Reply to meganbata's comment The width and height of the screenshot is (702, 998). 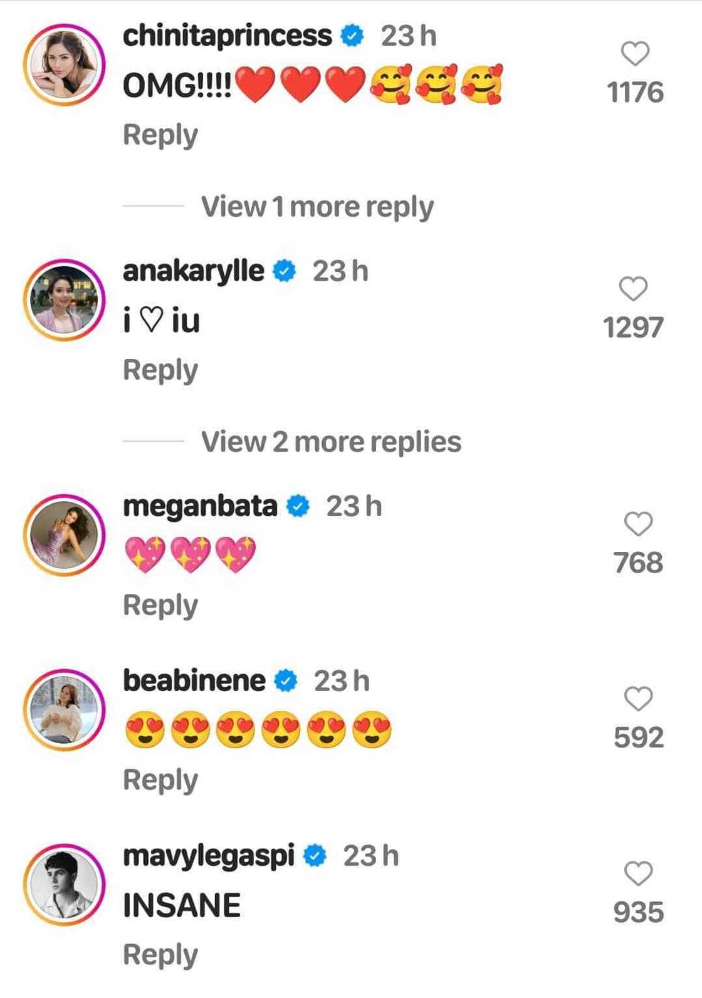(160, 605)
